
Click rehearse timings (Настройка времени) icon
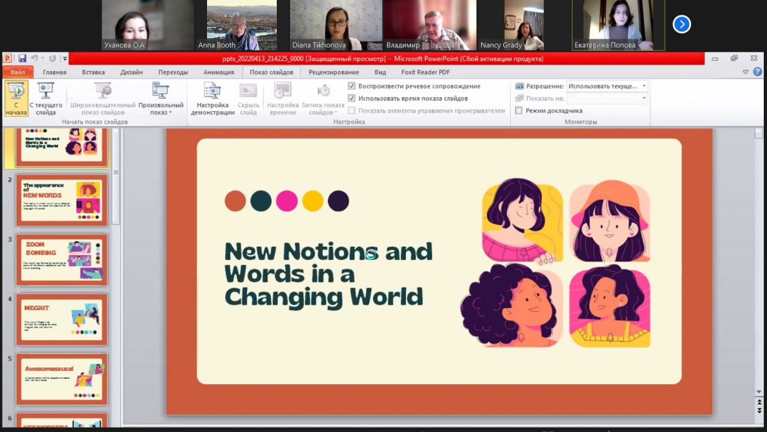point(283,90)
